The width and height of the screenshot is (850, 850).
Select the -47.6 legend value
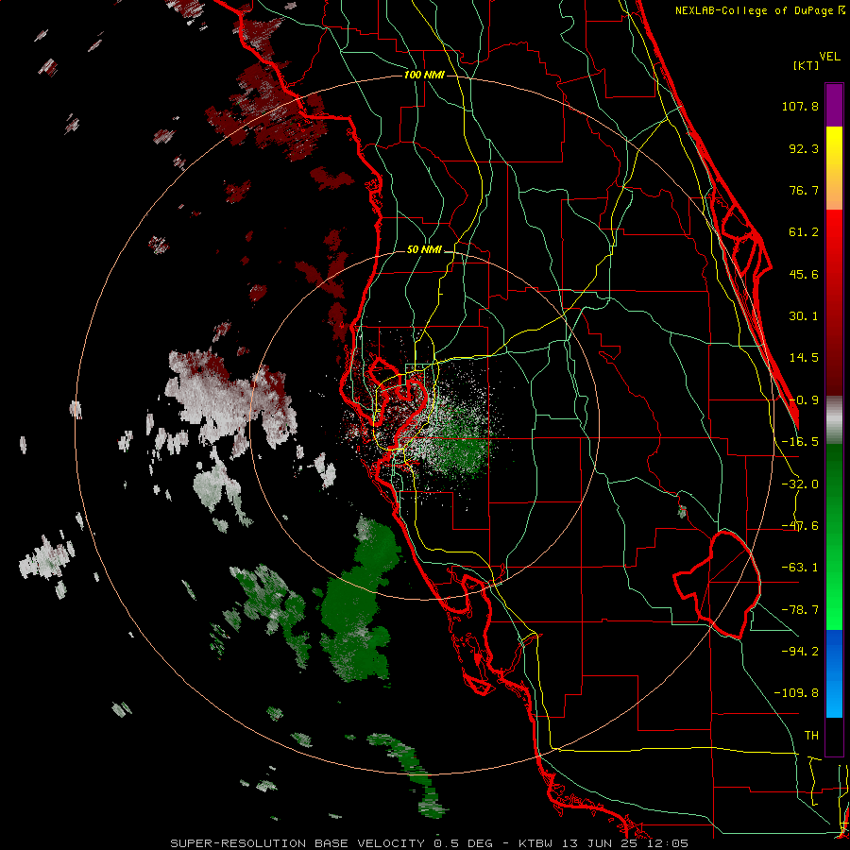tap(800, 526)
